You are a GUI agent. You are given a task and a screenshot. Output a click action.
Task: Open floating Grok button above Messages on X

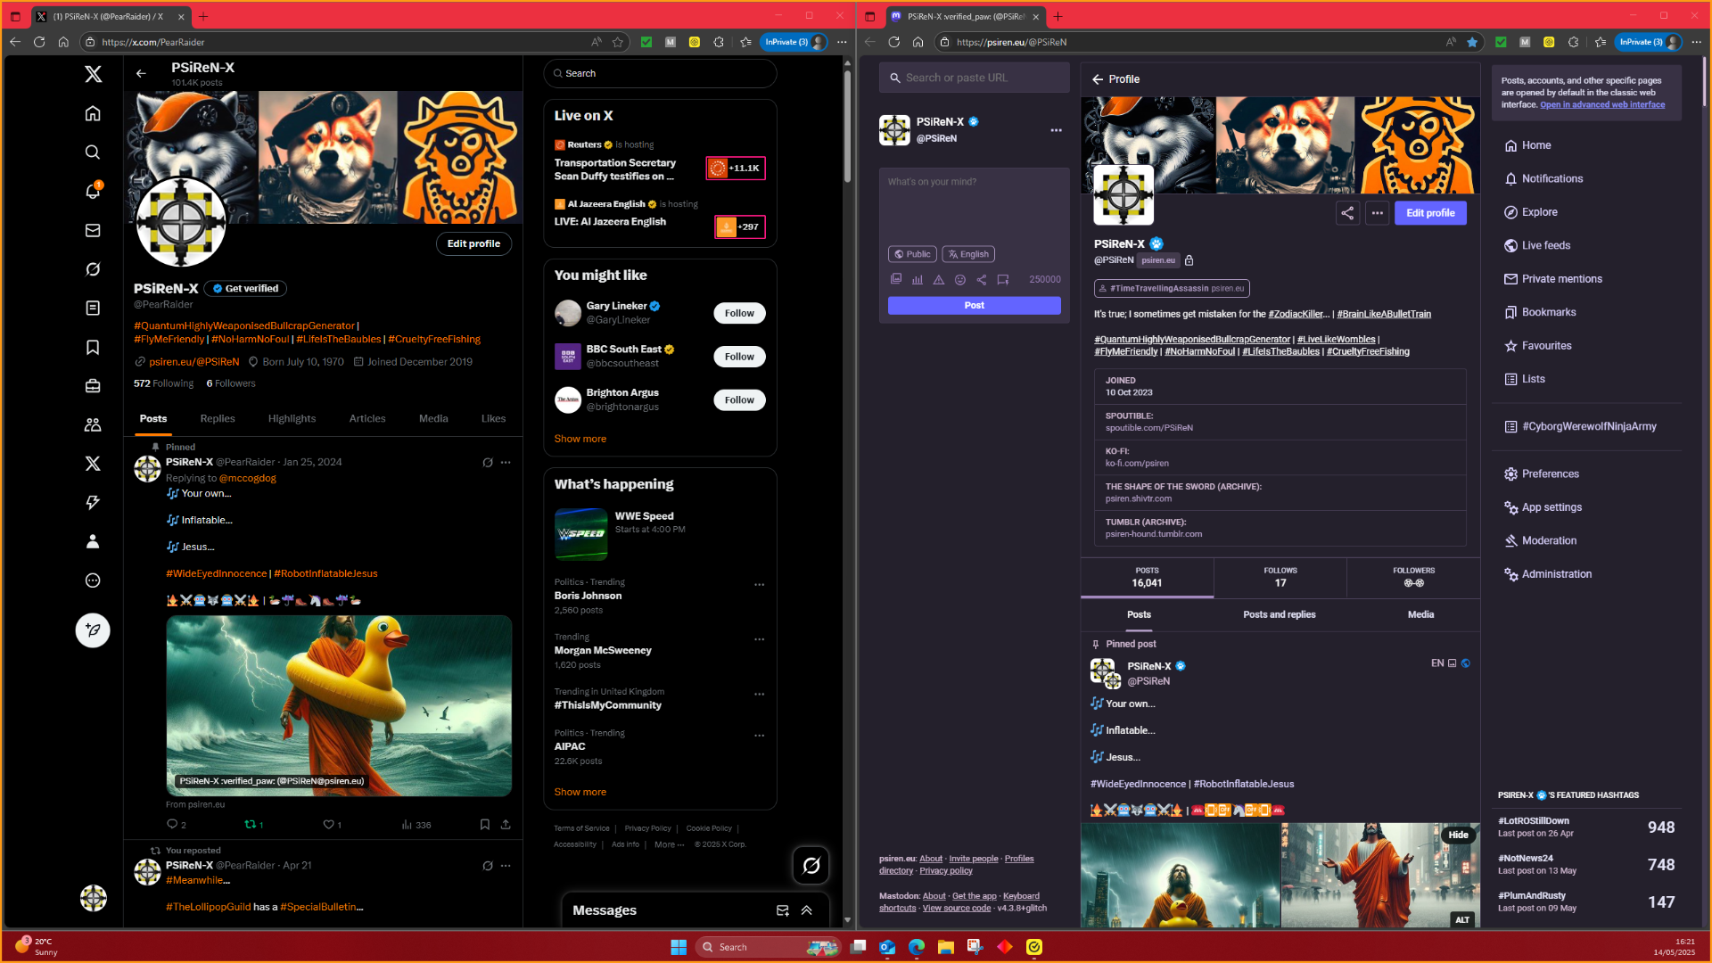click(x=811, y=865)
